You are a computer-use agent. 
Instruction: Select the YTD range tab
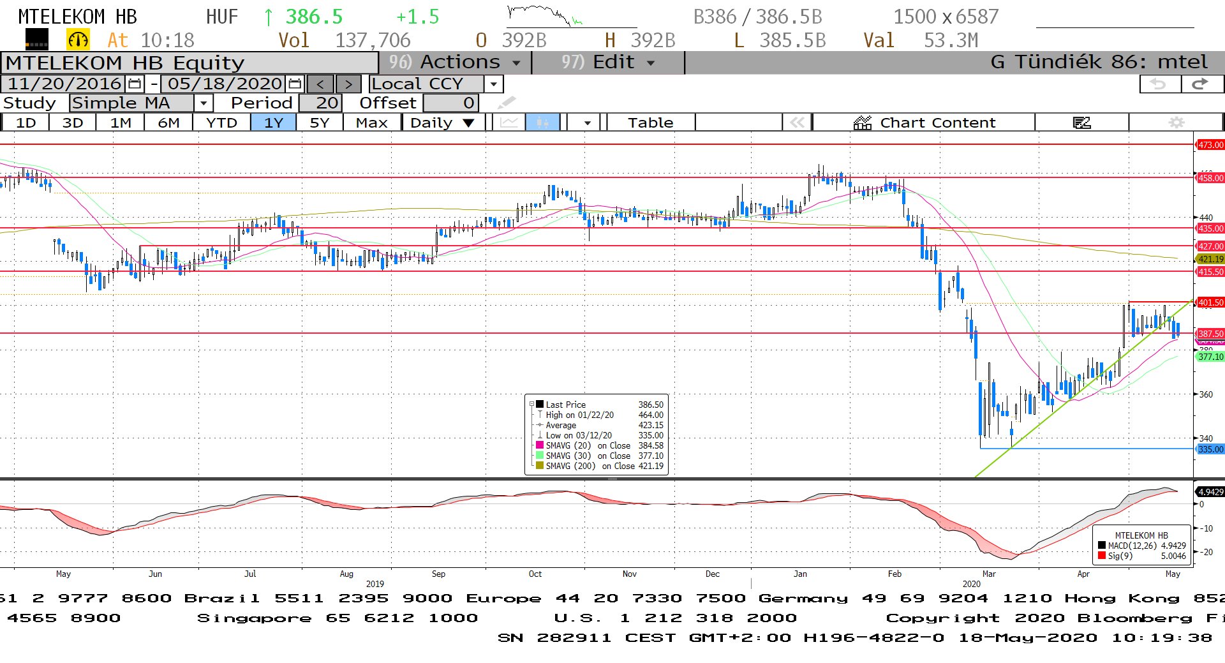[x=221, y=123]
